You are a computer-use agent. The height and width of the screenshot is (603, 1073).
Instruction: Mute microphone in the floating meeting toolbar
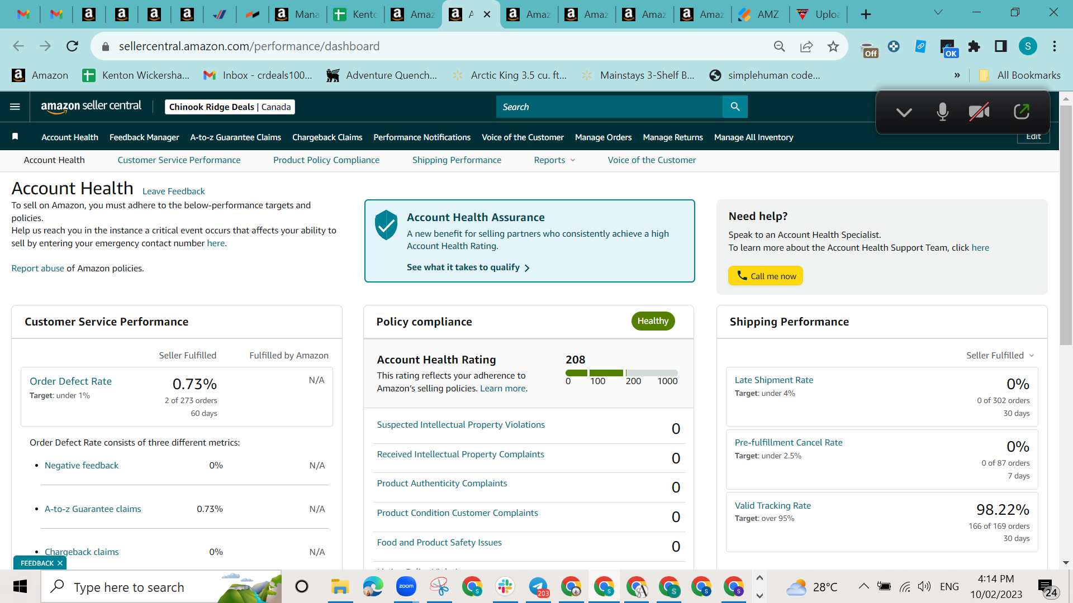943,112
